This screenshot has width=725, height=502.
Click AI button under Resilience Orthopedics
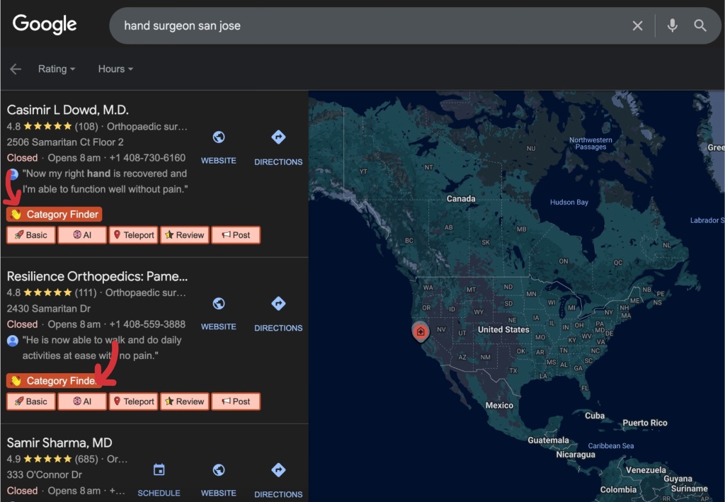click(x=82, y=401)
